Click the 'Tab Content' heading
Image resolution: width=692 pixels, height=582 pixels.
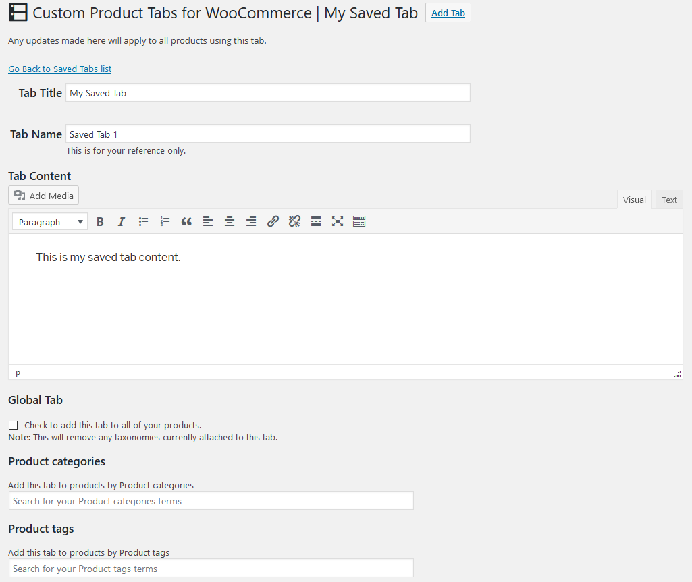39,176
